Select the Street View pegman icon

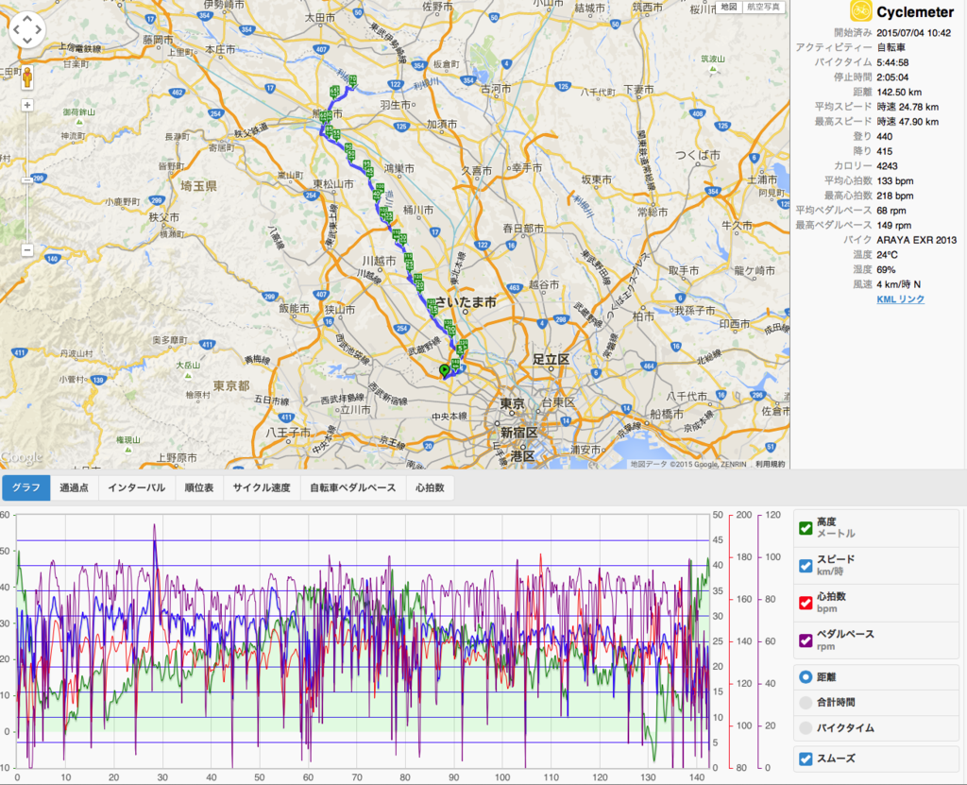pos(27,78)
